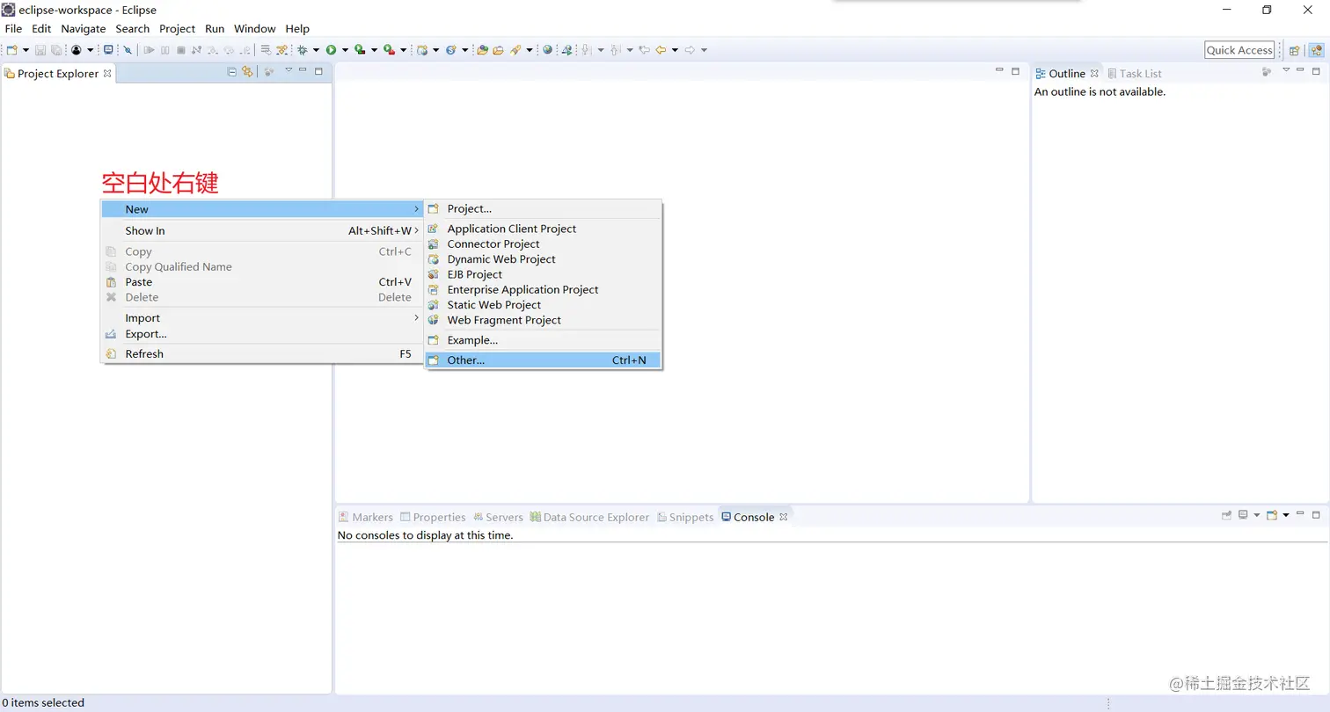Click the Save All toolbar icon
Image resolution: width=1330 pixels, height=712 pixels.
tap(55, 50)
